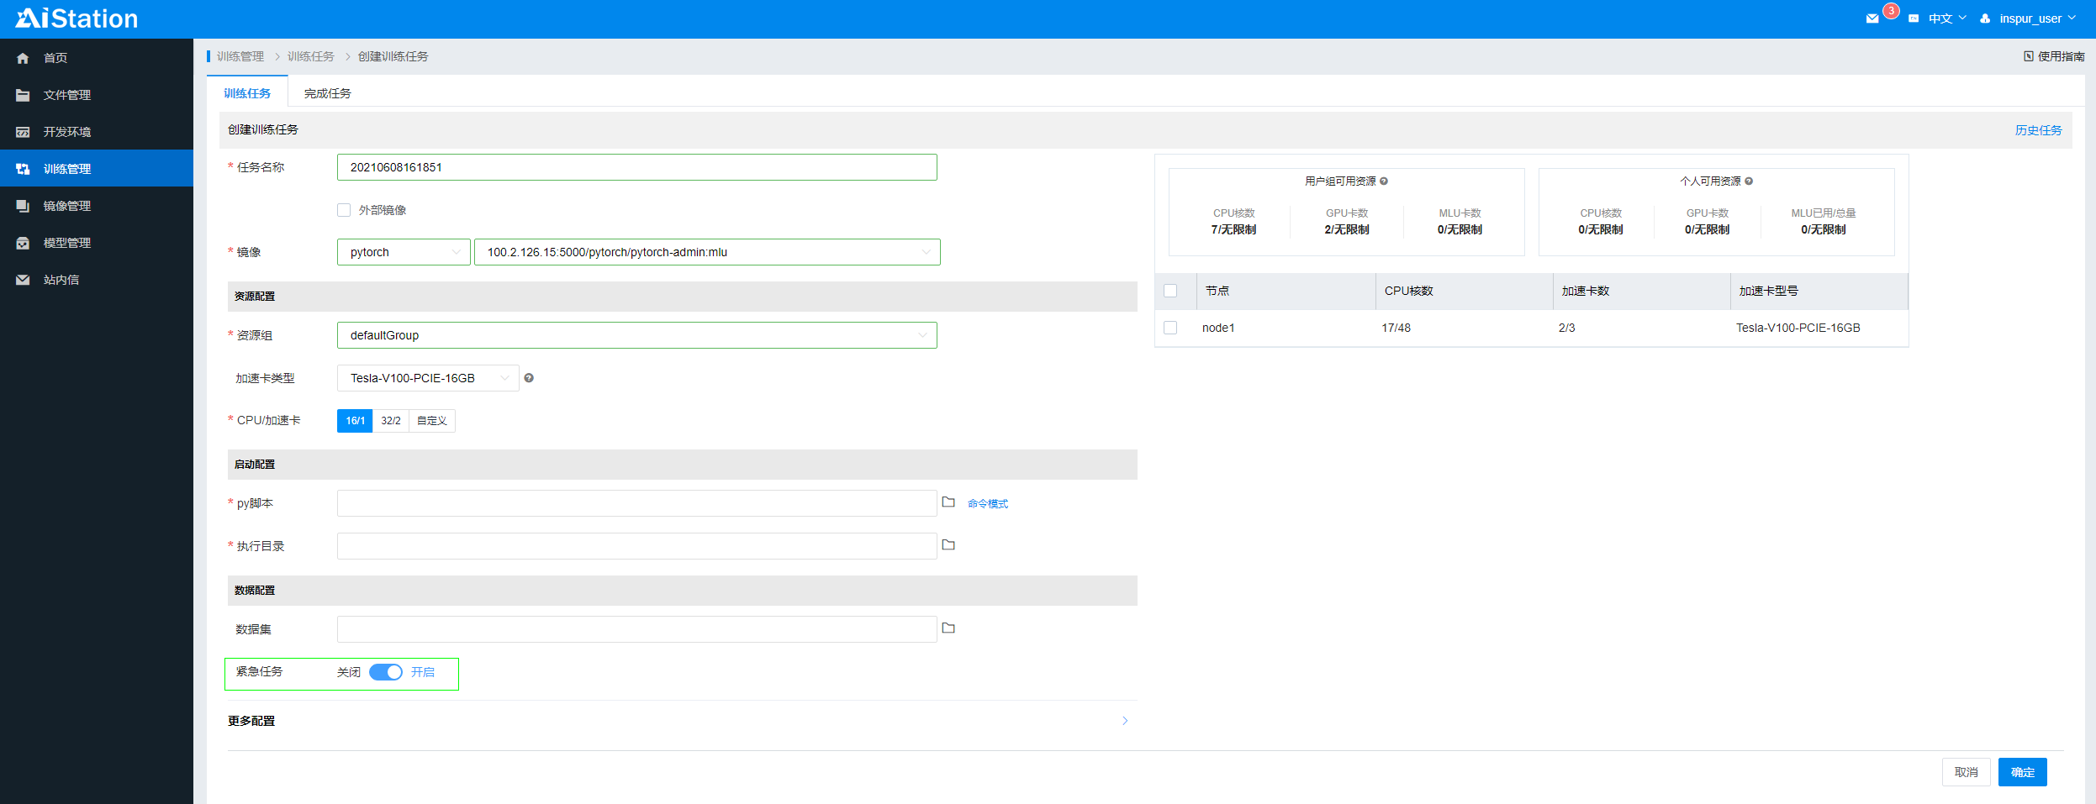Click the 确定 confirm button

[2022, 772]
